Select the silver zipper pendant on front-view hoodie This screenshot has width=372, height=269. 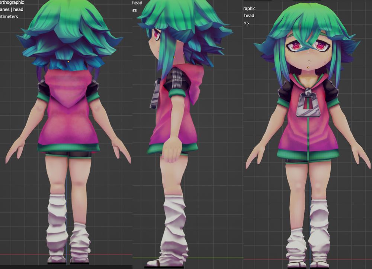pyautogui.click(x=308, y=103)
